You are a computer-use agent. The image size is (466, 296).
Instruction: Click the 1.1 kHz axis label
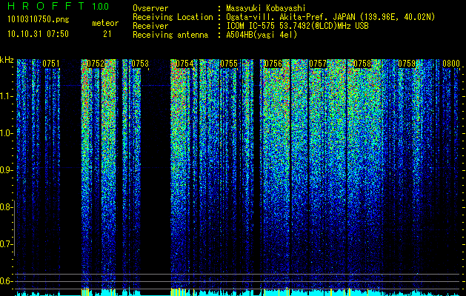[x=6, y=96]
